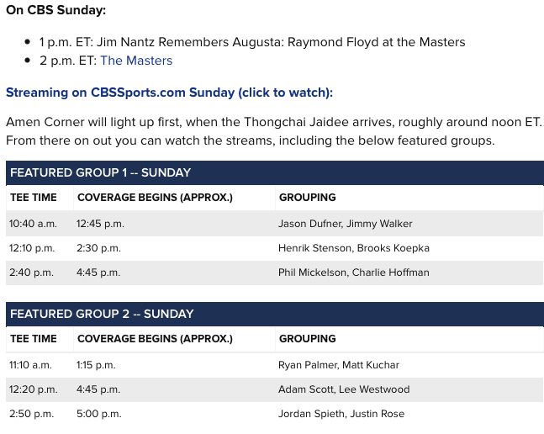Click the "Featured Group 1 -- Sunday" table header
The image size is (544, 434).
pyautogui.click(x=100, y=172)
